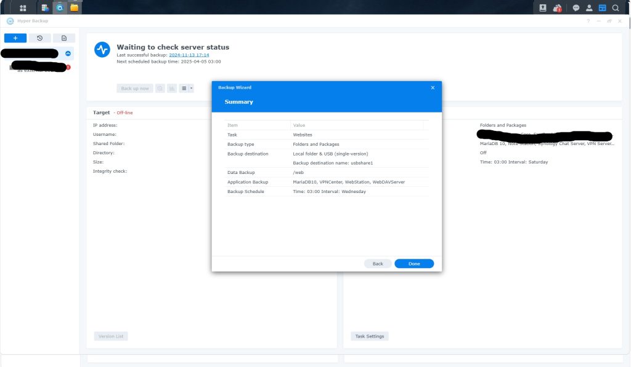The height and width of the screenshot is (367, 631).
Task: Click the 'Backup Schedule' item label
Action: pyautogui.click(x=245, y=192)
